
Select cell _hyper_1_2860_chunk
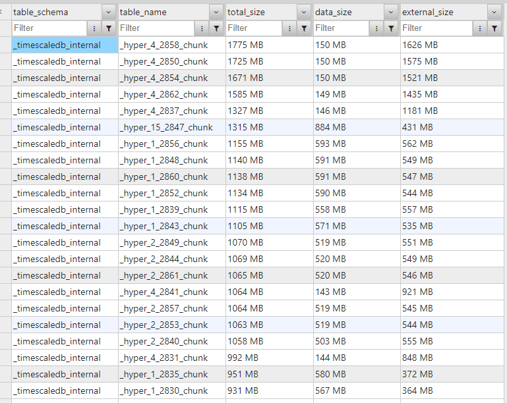[172, 176]
